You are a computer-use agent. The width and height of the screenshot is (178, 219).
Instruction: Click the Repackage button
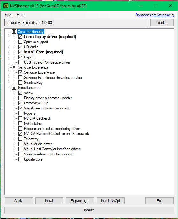point(80,201)
